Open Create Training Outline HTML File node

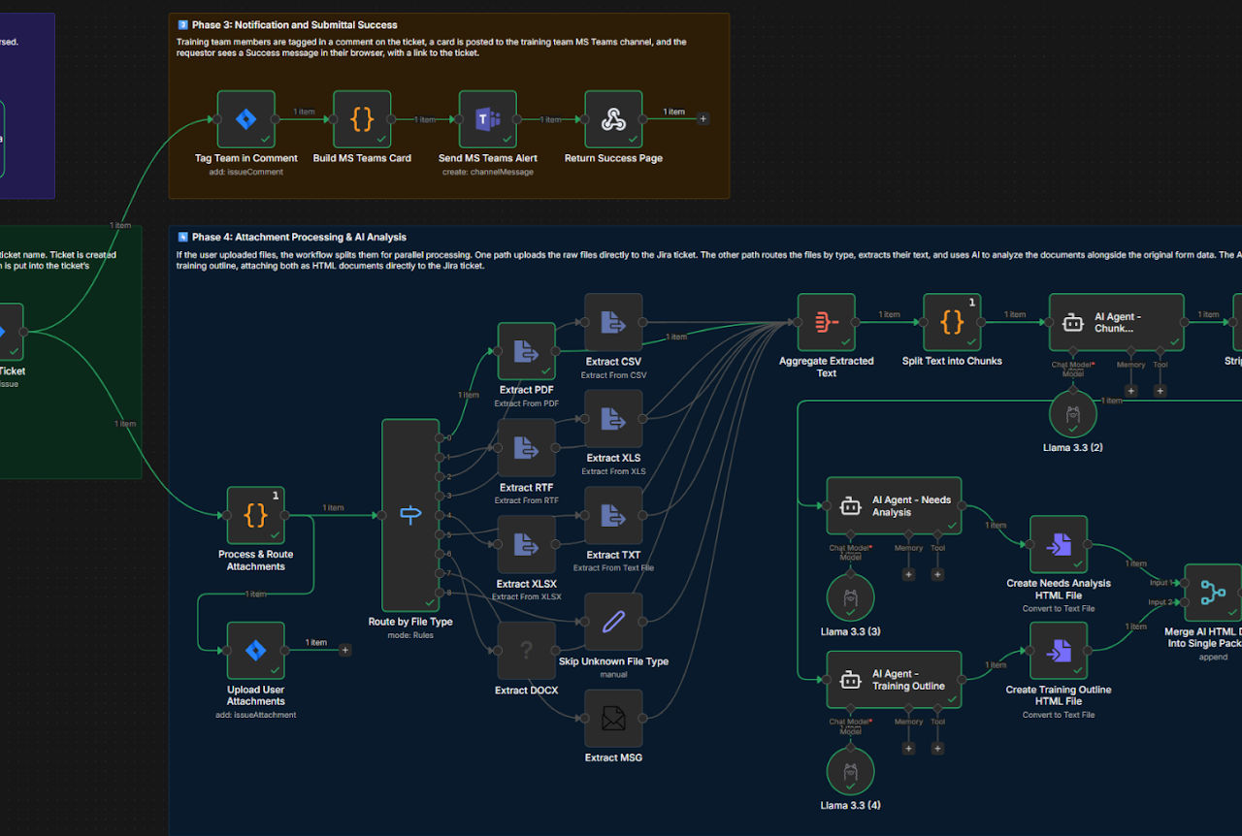(x=1058, y=651)
